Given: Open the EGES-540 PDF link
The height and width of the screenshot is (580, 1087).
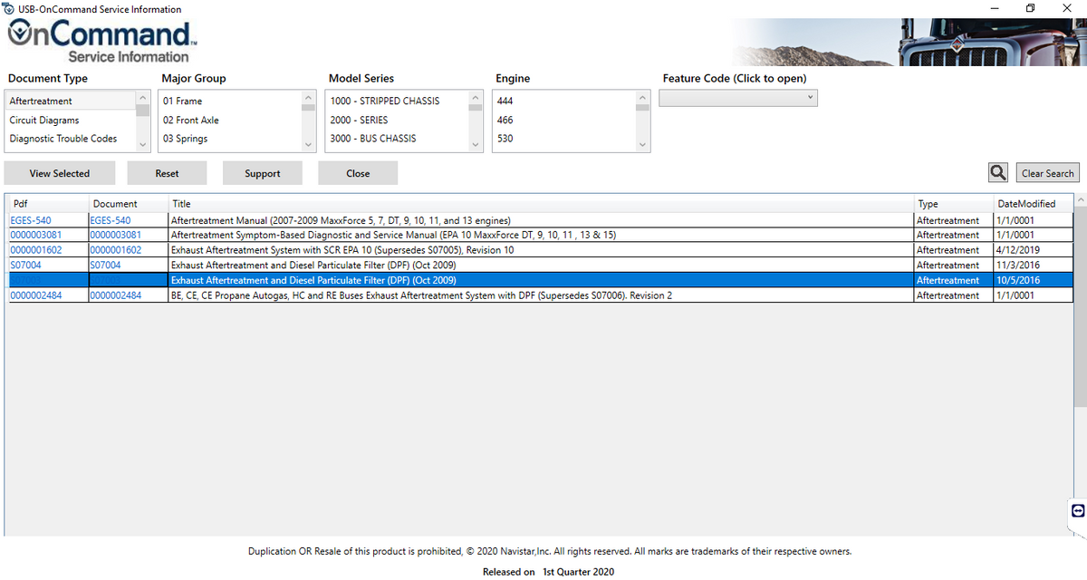Looking at the screenshot, I should click(x=30, y=219).
